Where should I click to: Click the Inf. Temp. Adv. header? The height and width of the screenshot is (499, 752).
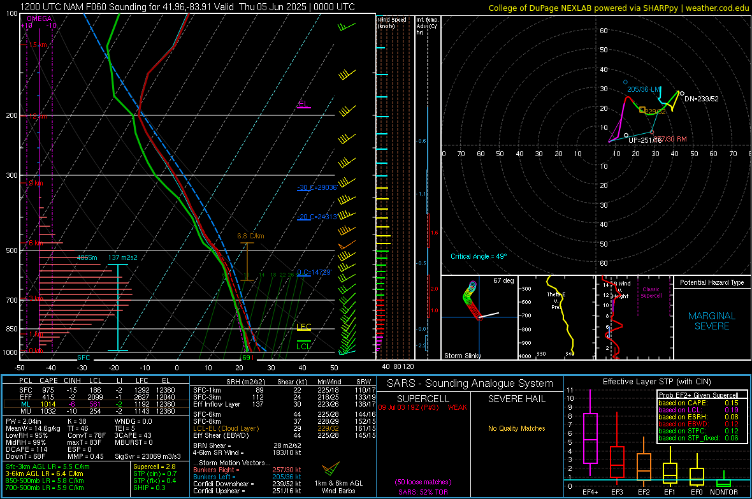coord(427,26)
